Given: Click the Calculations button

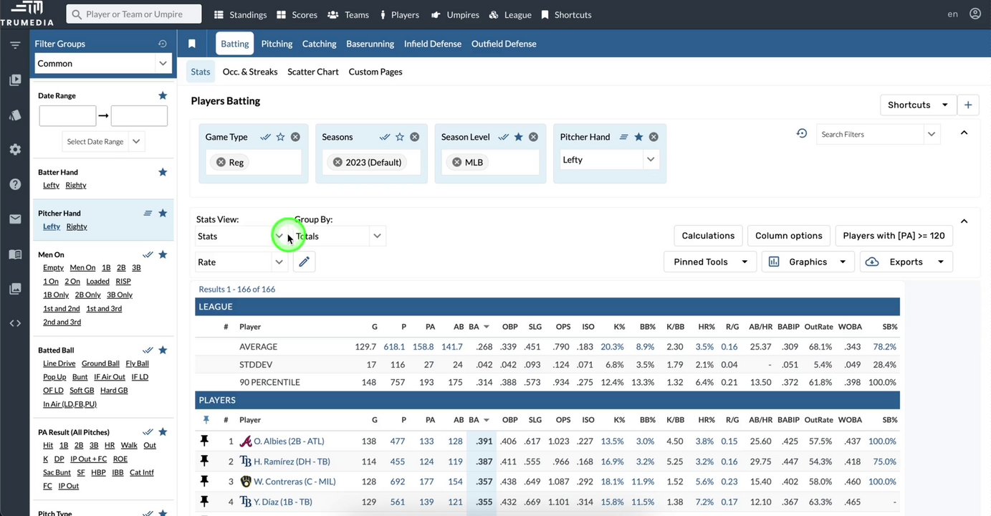Looking at the screenshot, I should (x=708, y=236).
